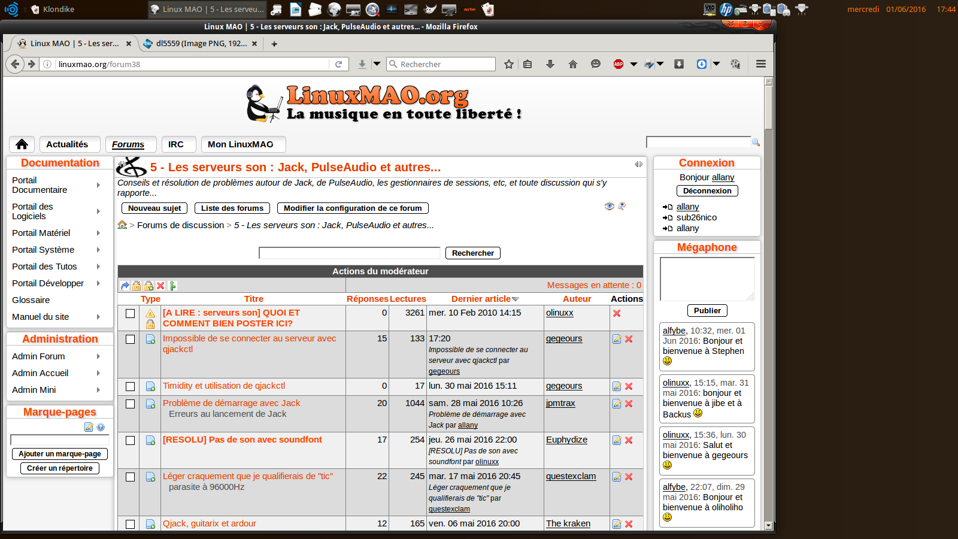Expand the Portail des Tutos submenu
The height and width of the screenshot is (539, 958).
click(x=98, y=267)
